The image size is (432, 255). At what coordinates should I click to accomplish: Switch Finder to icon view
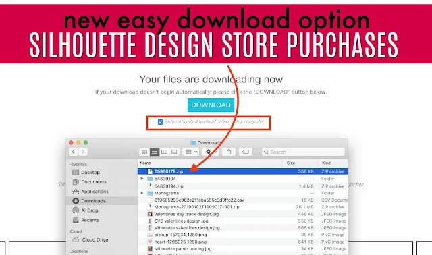(144, 152)
